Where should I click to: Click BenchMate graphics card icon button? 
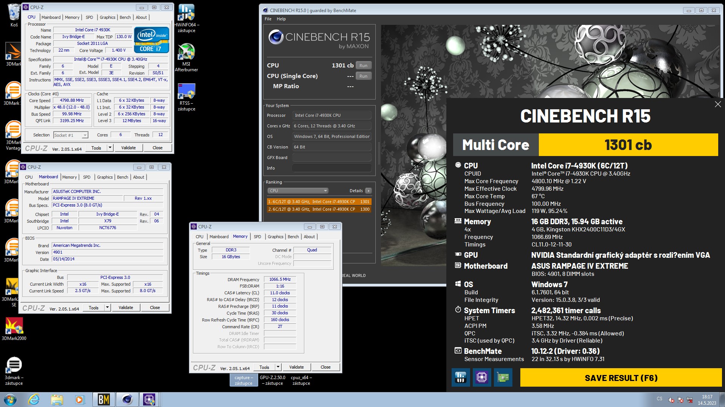(x=503, y=377)
